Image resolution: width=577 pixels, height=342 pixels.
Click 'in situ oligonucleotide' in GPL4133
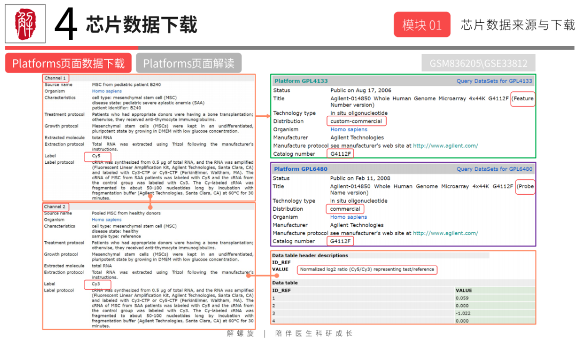pos(359,113)
